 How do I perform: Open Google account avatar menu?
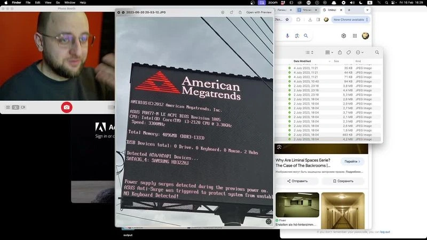[x=365, y=36]
